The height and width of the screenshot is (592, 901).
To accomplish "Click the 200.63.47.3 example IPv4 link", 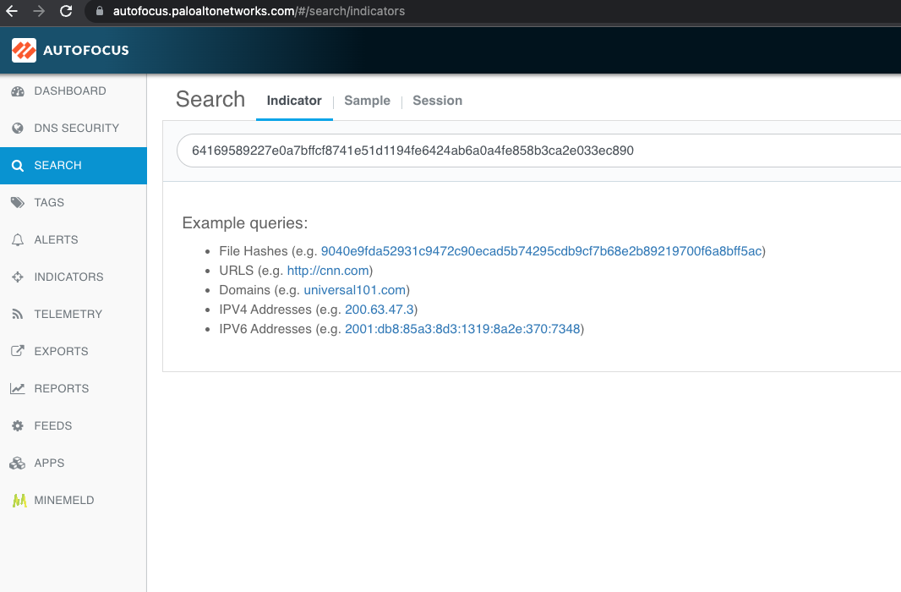I will tap(381, 310).
